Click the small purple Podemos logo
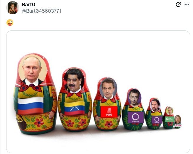The height and width of the screenshot is (154, 193). coord(157,120)
